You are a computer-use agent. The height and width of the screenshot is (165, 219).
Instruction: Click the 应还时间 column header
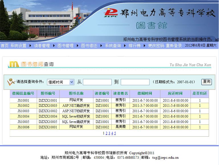tap(175, 93)
